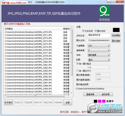Click in the 水印文字 text field

(x=99, y=35)
